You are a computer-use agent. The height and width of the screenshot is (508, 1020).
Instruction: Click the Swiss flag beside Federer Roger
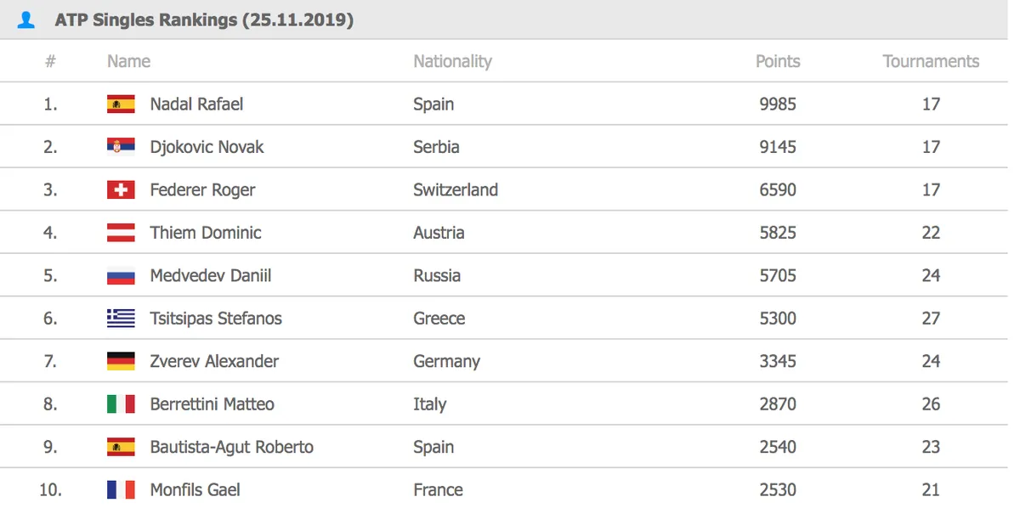click(x=121, y=190)
